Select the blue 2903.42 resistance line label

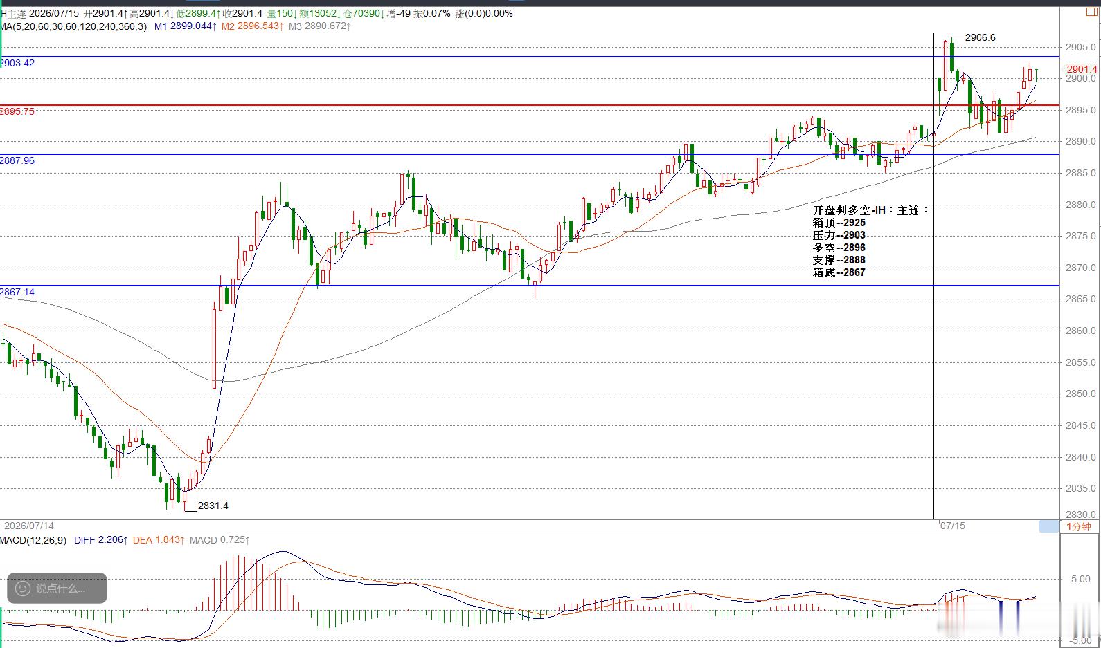click(x=17, y=63)
